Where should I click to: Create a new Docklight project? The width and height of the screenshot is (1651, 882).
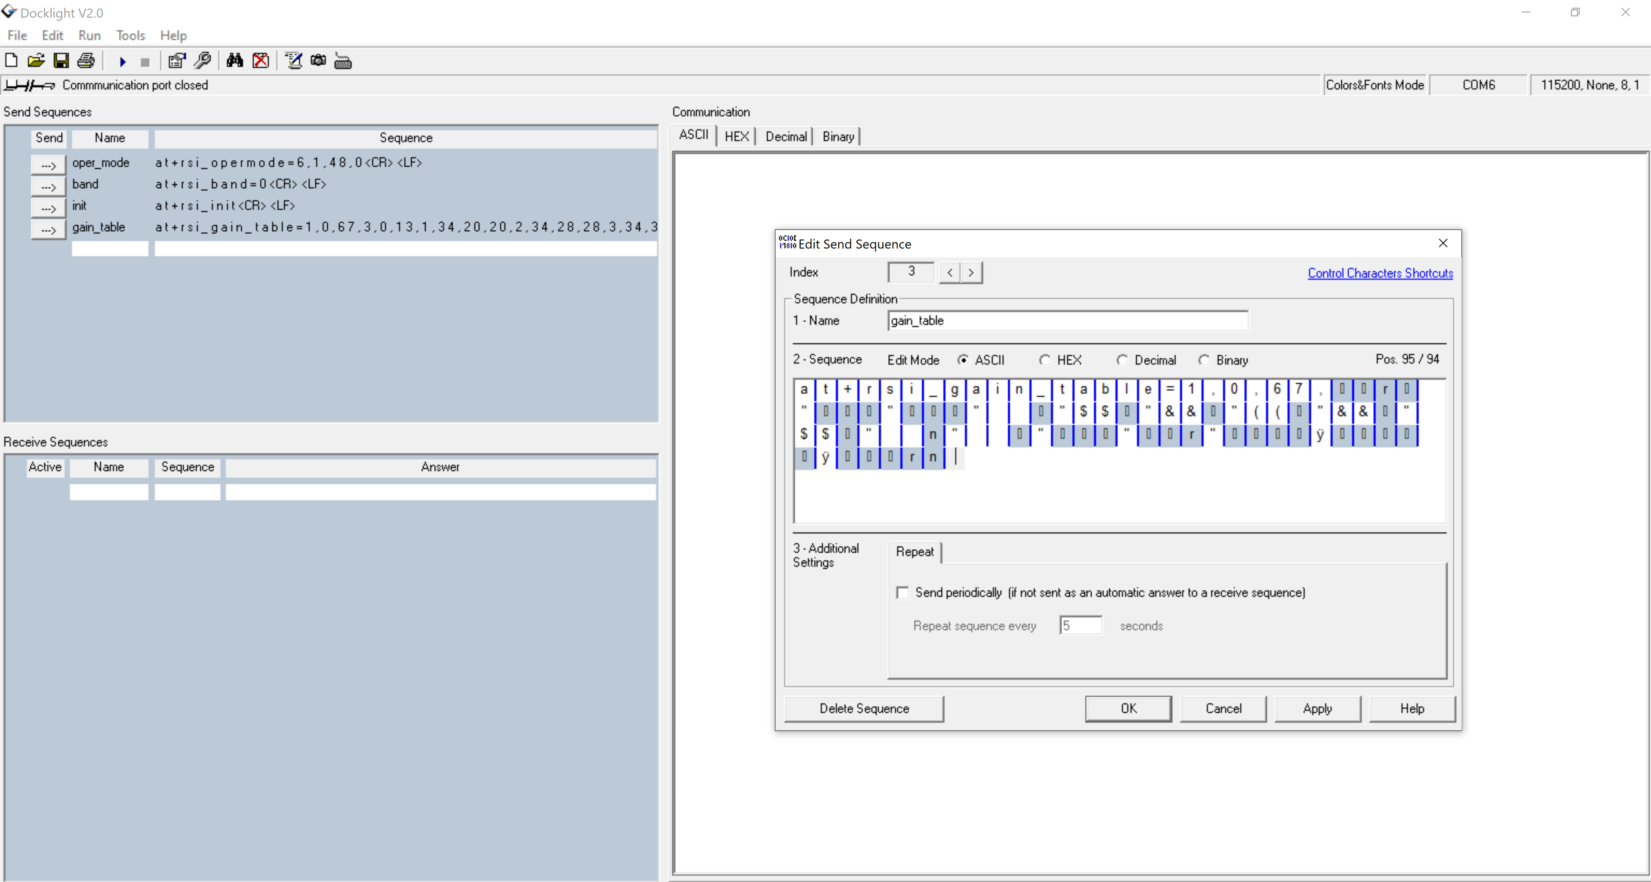click(x=11, y=60)
